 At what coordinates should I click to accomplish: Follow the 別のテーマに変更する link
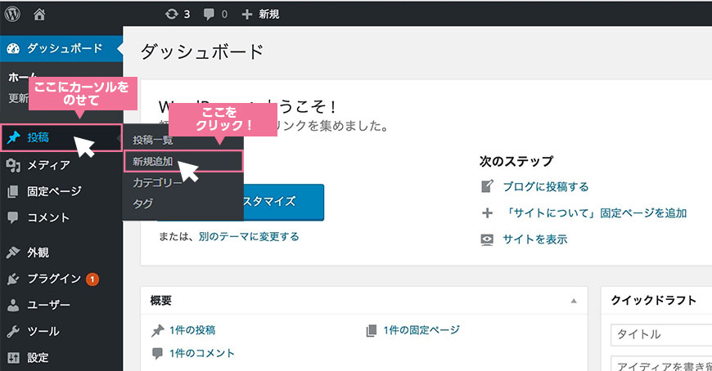click(249, 236)
